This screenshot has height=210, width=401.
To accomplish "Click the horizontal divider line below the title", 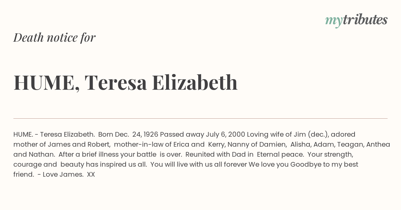I will pos(200,118).
